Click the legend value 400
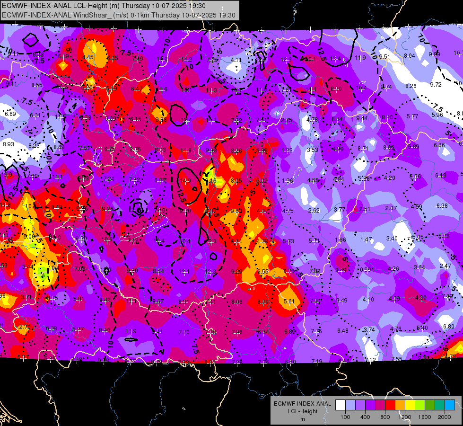This screenshot has width=463, height=426. point(365,417)
